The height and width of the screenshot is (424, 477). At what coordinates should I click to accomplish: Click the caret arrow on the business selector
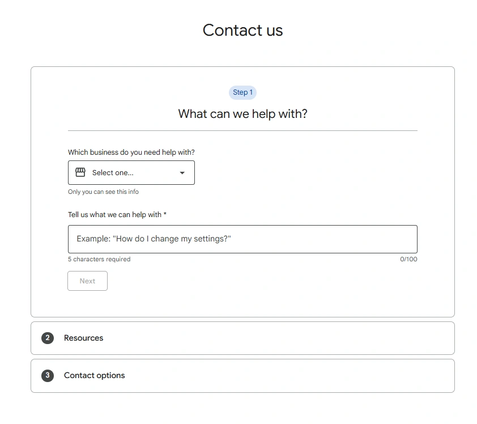(x=181, y=173)
